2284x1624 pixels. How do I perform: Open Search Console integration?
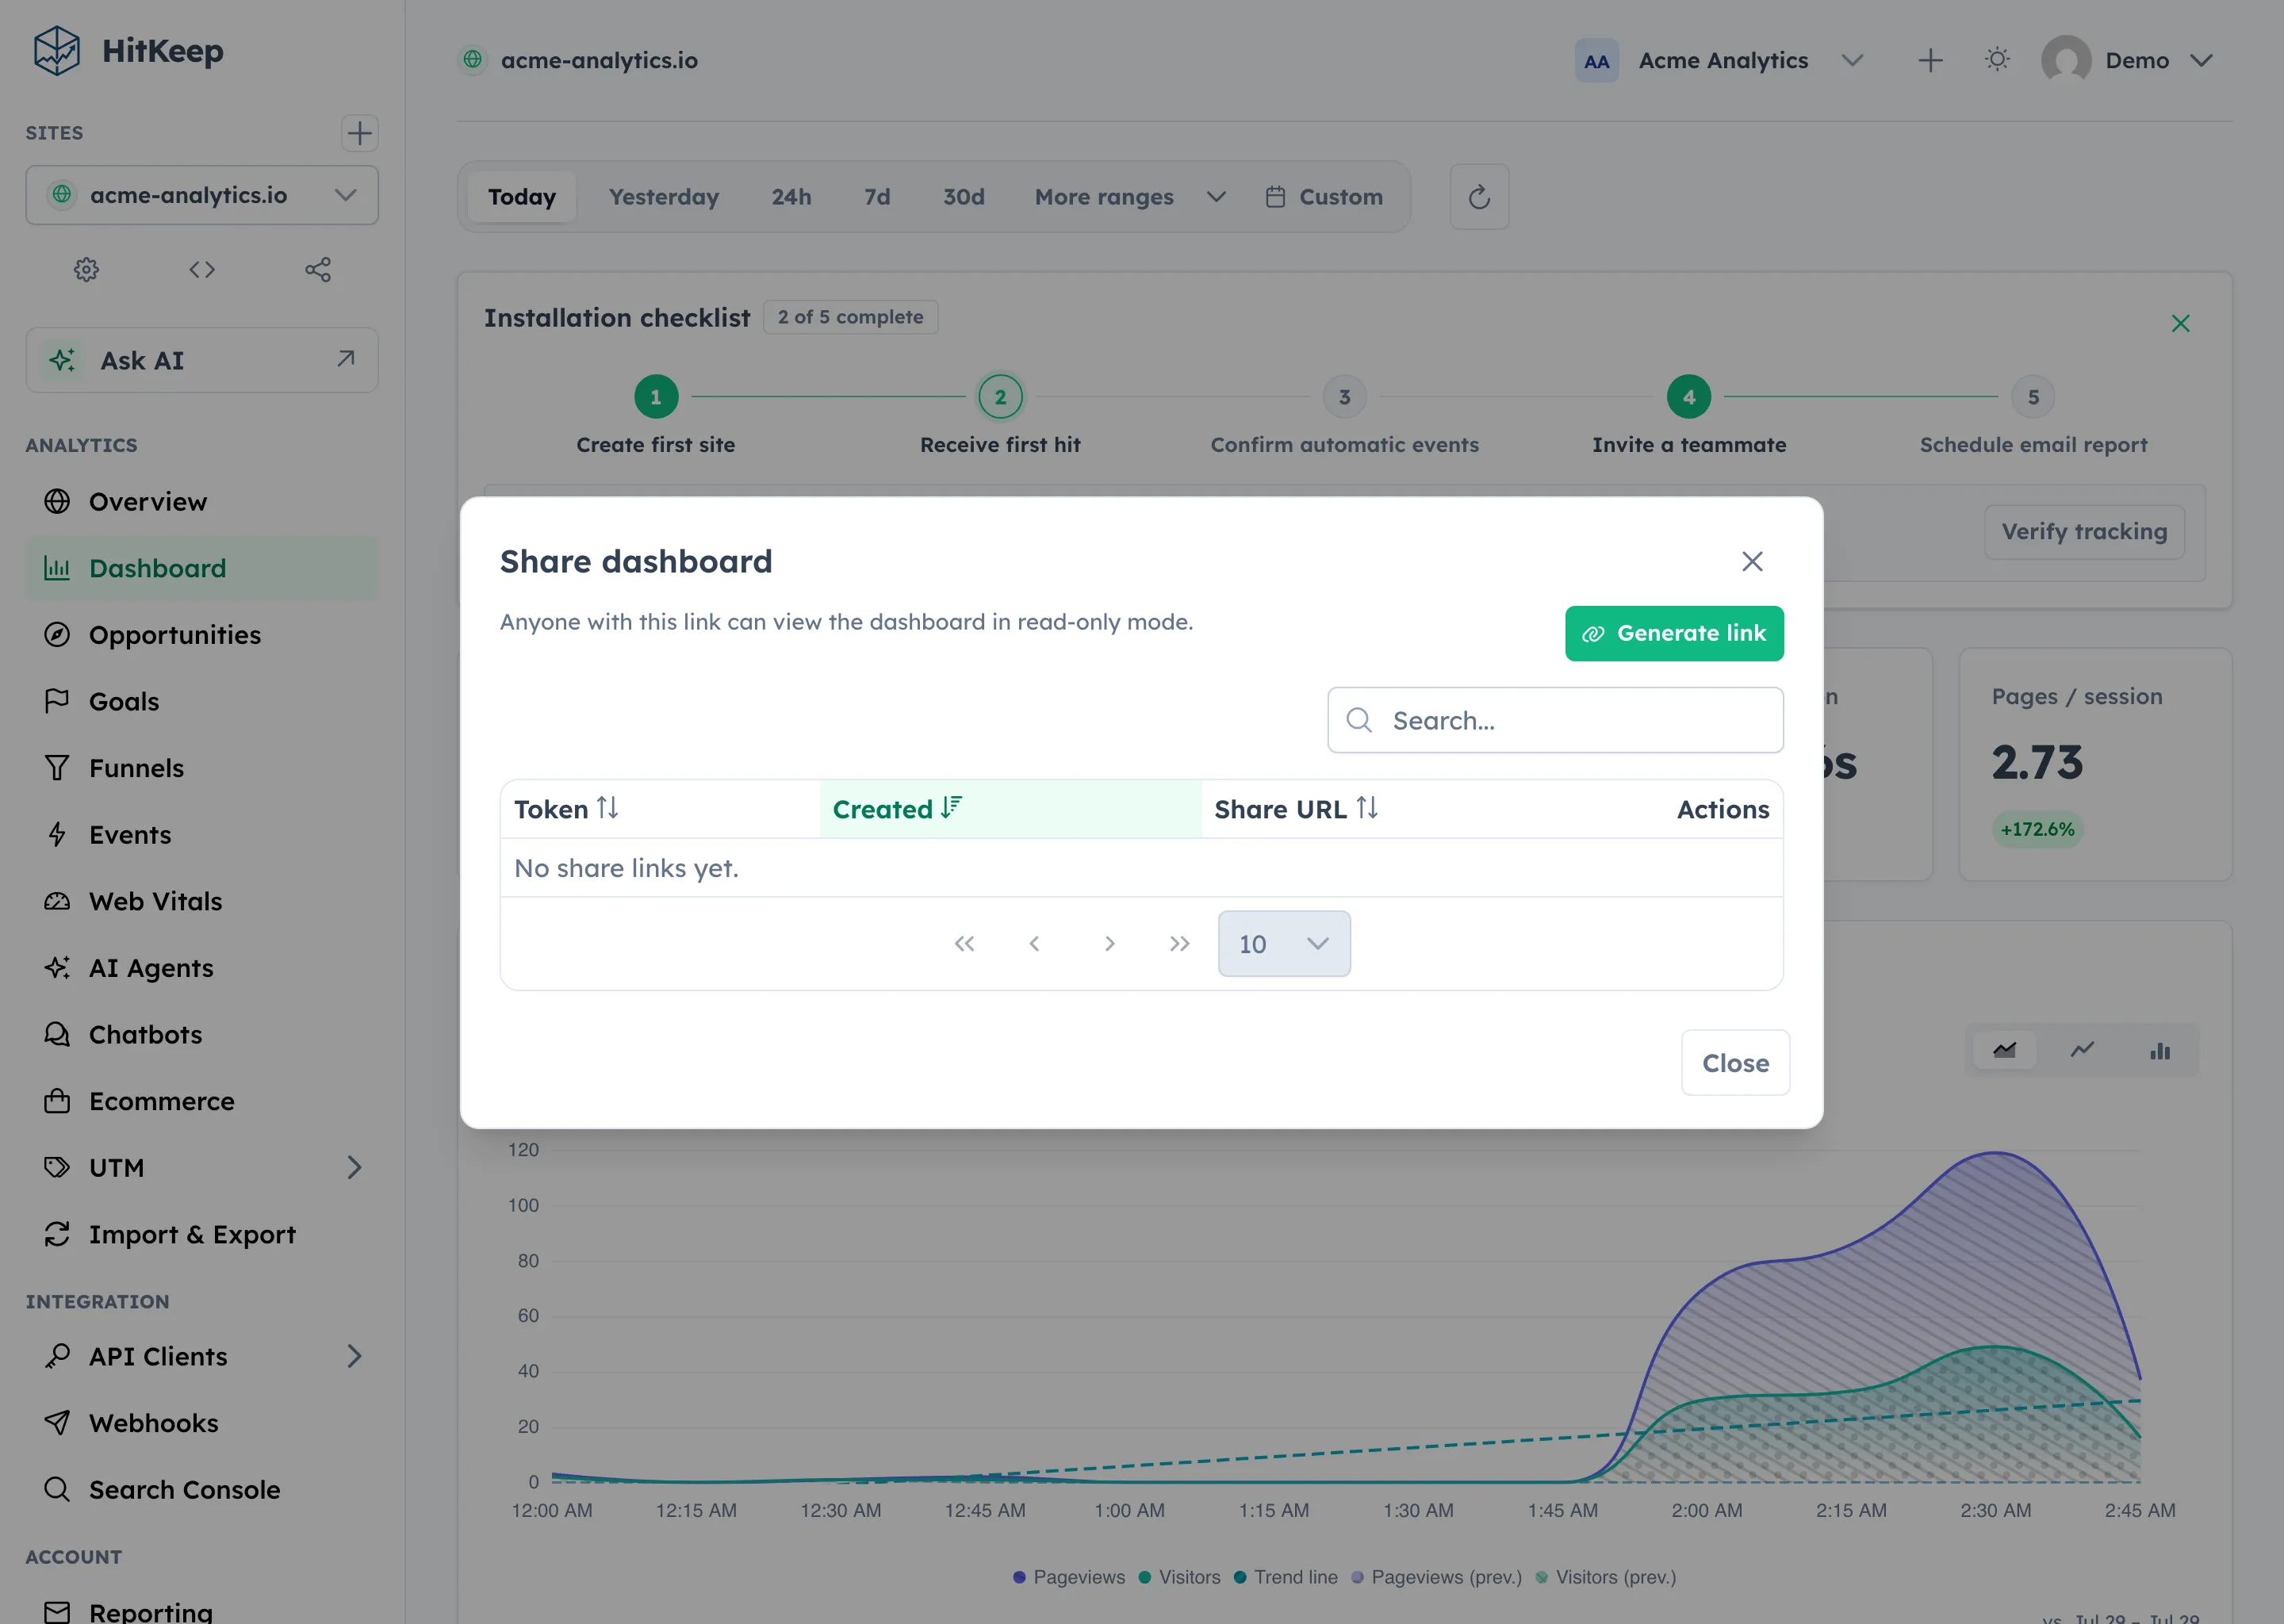(x=202, y=1489)
